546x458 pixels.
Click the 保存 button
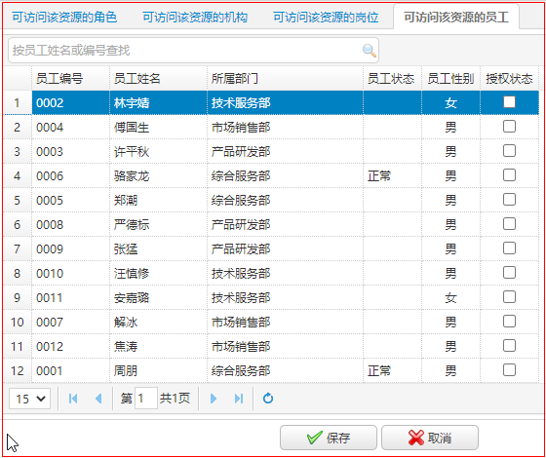(329, 438)
